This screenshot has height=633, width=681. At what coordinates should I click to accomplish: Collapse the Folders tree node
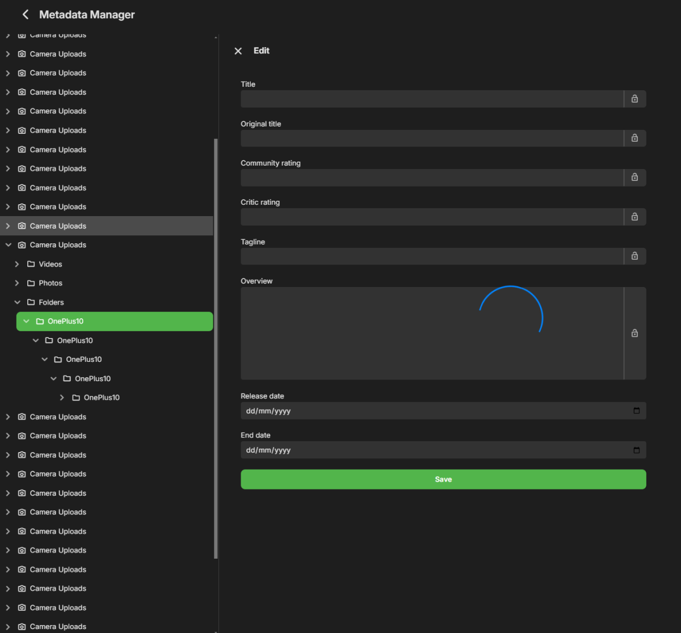coord(17,302)
